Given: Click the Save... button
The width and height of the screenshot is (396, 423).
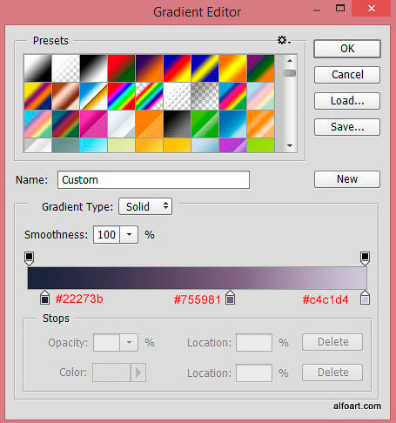Looking at the screenshot, I should tap(347, 127).
